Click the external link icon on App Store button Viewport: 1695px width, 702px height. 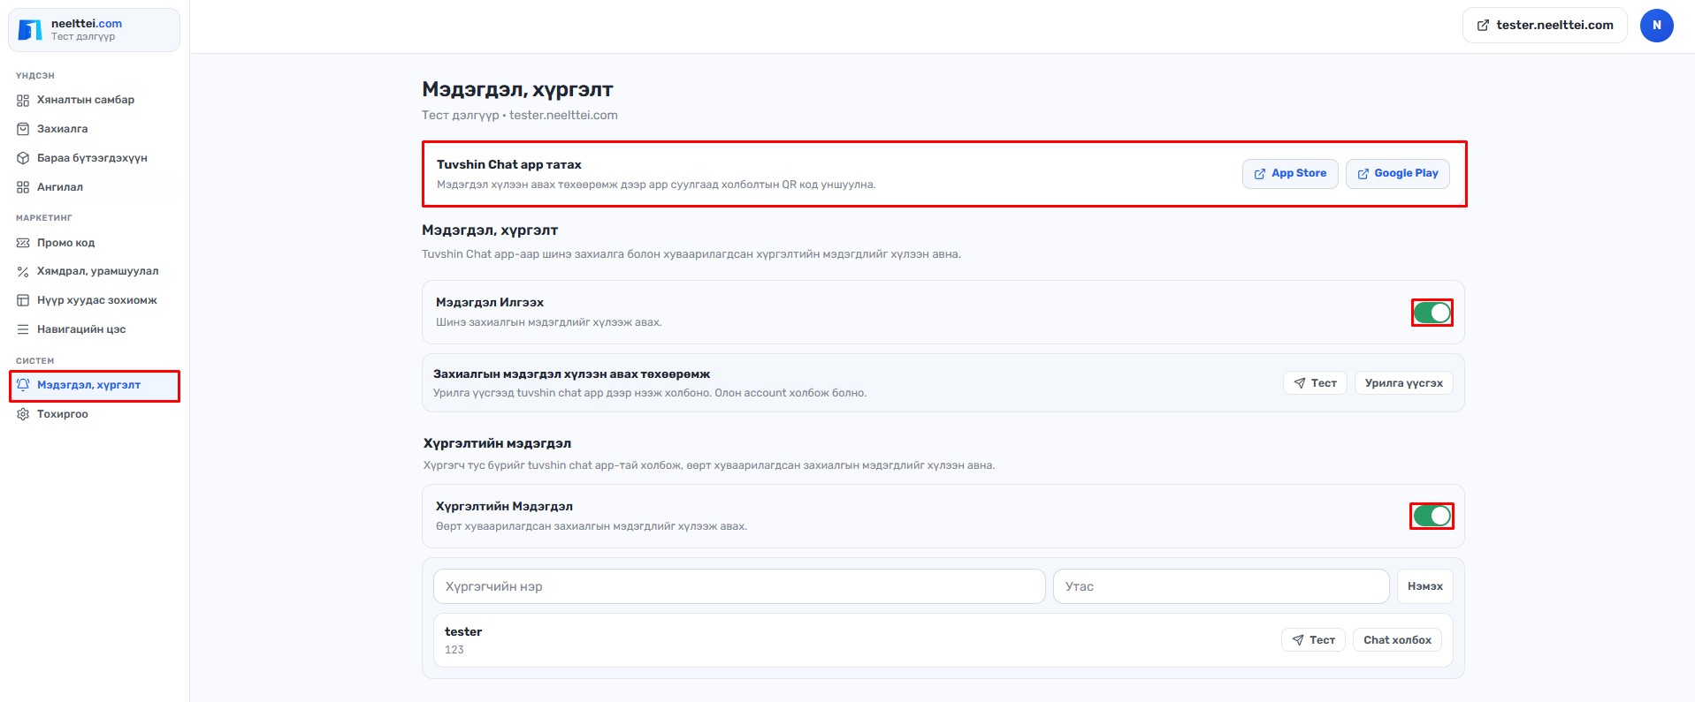point(1260,174)
